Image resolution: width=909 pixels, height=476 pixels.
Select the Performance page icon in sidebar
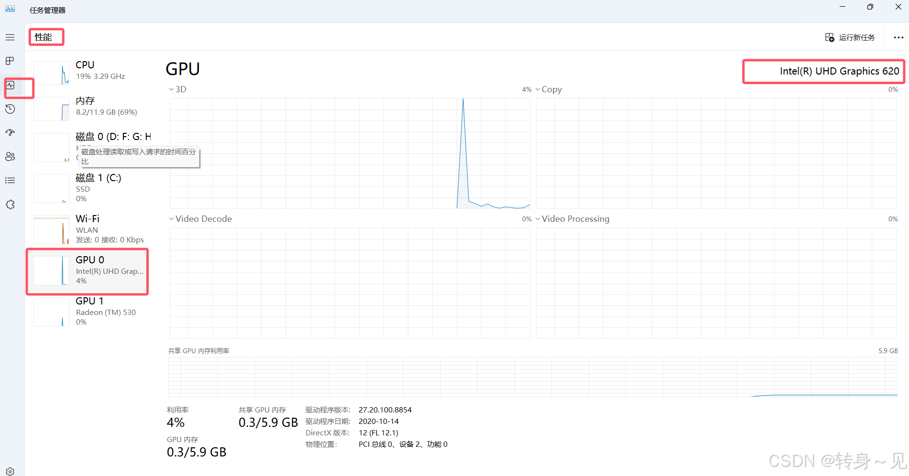10,85
